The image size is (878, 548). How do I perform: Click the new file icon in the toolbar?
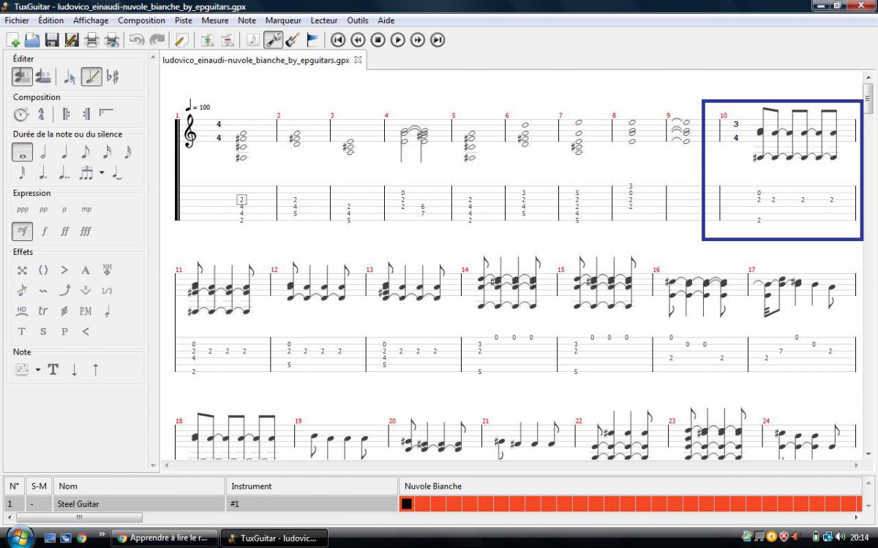click(x=12, y=40)
